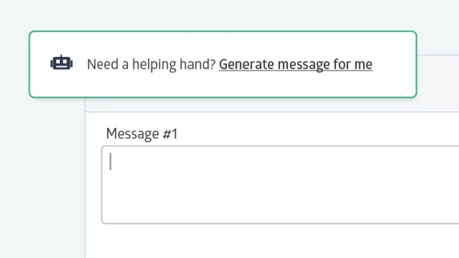The image size is (459, 258).
Task: Place the cursor in the Message #1 box
Action: coord(281,185)
